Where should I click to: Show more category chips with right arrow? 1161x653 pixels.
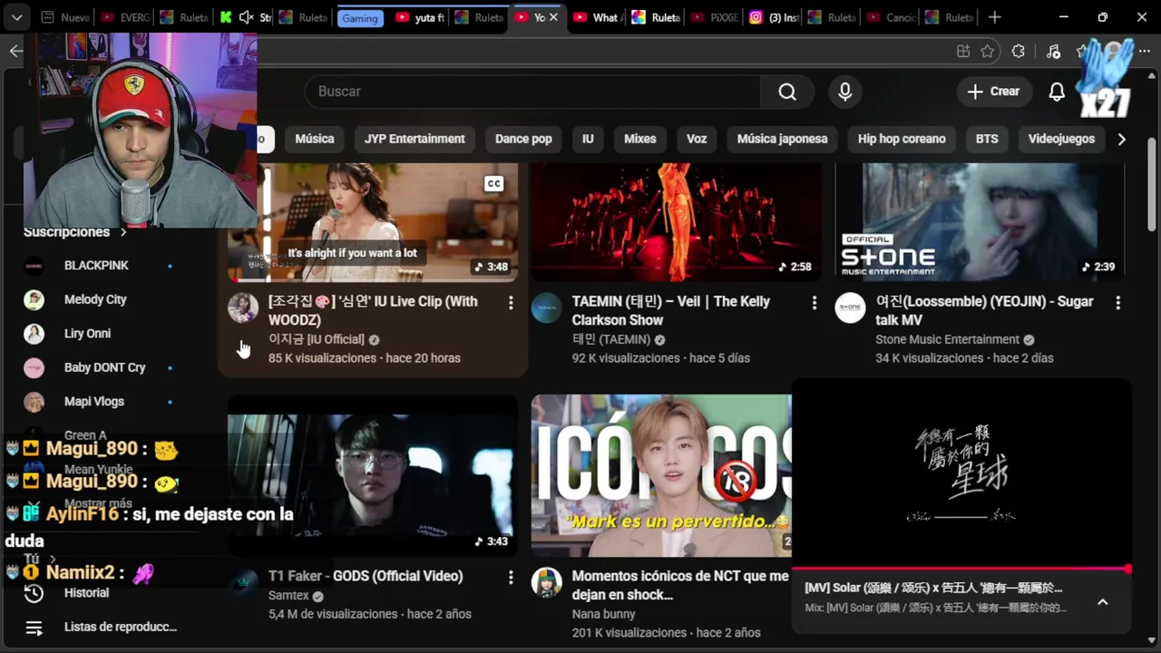[1122, 139]
